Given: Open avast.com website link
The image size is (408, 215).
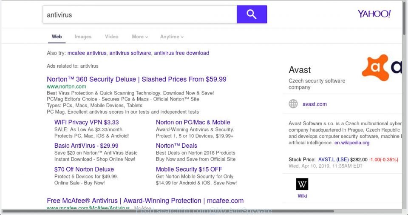Looking at the screenshot, I should [x=314, y=104].
